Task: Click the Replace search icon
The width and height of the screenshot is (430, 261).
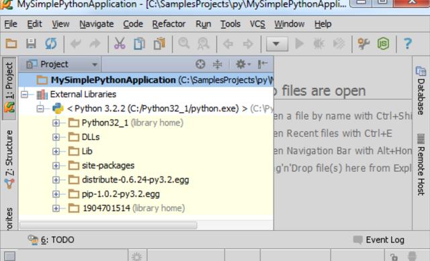Action: pos(203,44)
